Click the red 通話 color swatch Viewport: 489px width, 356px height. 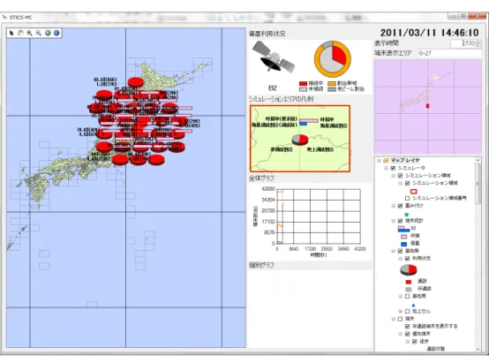[x=409, y=282]
